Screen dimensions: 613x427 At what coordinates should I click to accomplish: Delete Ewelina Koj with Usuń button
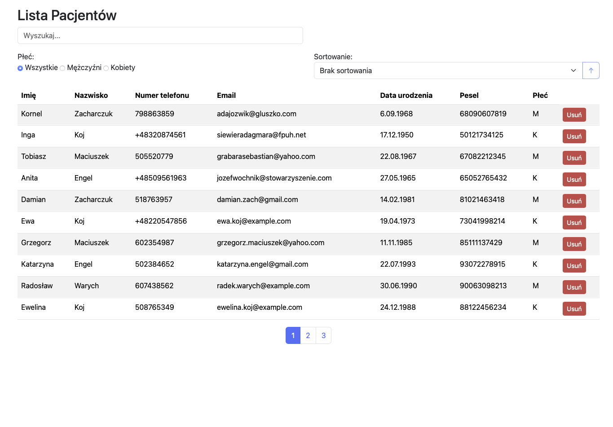click(574, 309)
